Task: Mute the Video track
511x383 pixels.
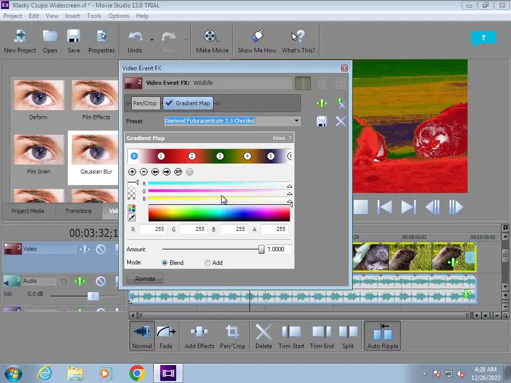Action: point(101,249)
